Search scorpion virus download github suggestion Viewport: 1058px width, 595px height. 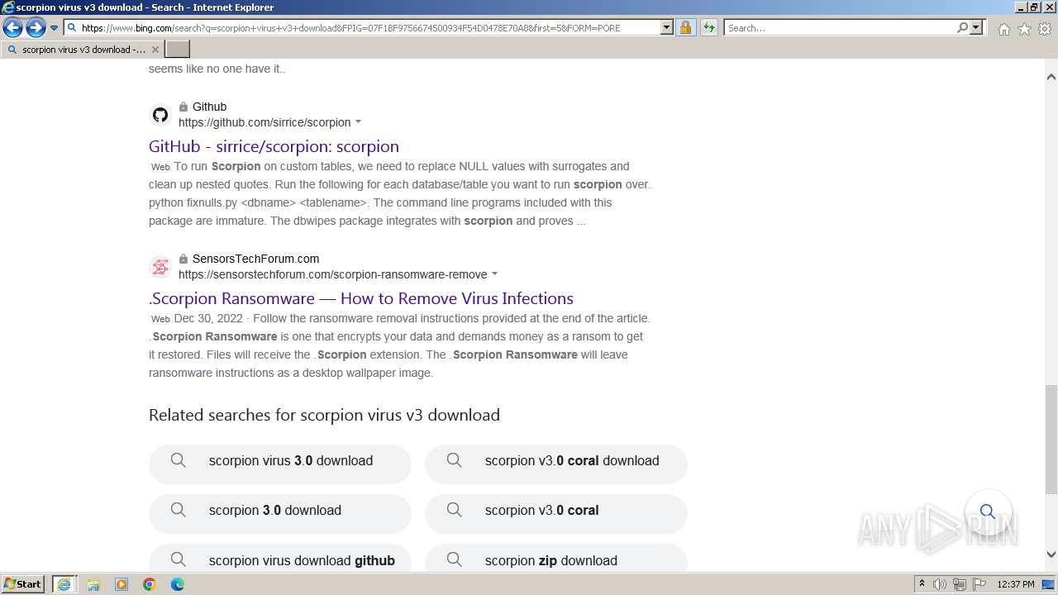pos(280,558)
